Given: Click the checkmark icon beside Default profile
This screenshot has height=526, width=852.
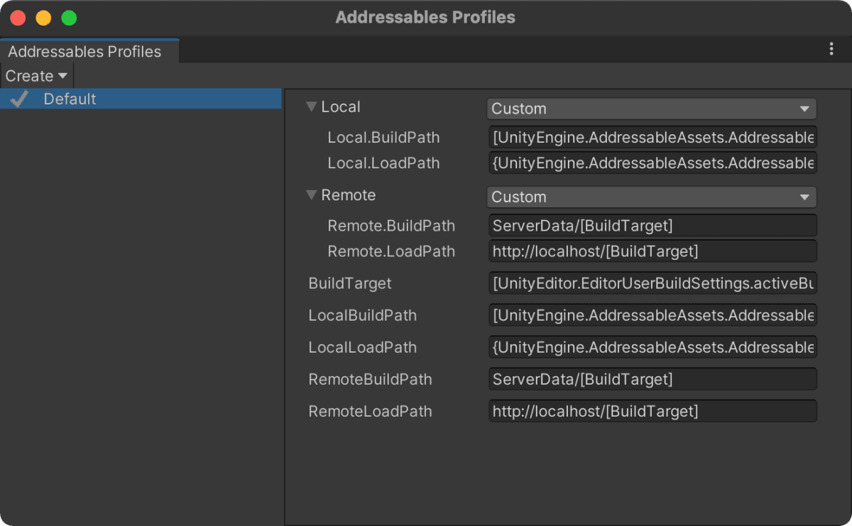Looking at the screenshot, I should point(18,99).
